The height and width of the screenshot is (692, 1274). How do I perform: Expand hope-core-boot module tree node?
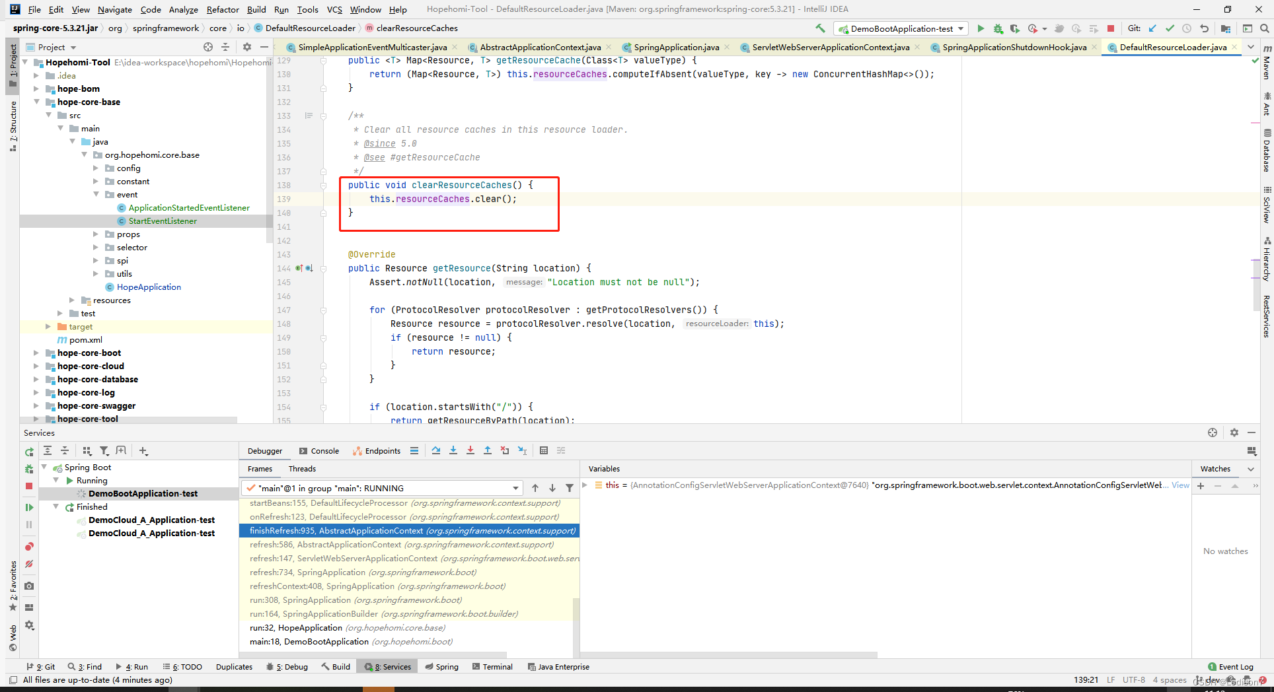[36, 353]
